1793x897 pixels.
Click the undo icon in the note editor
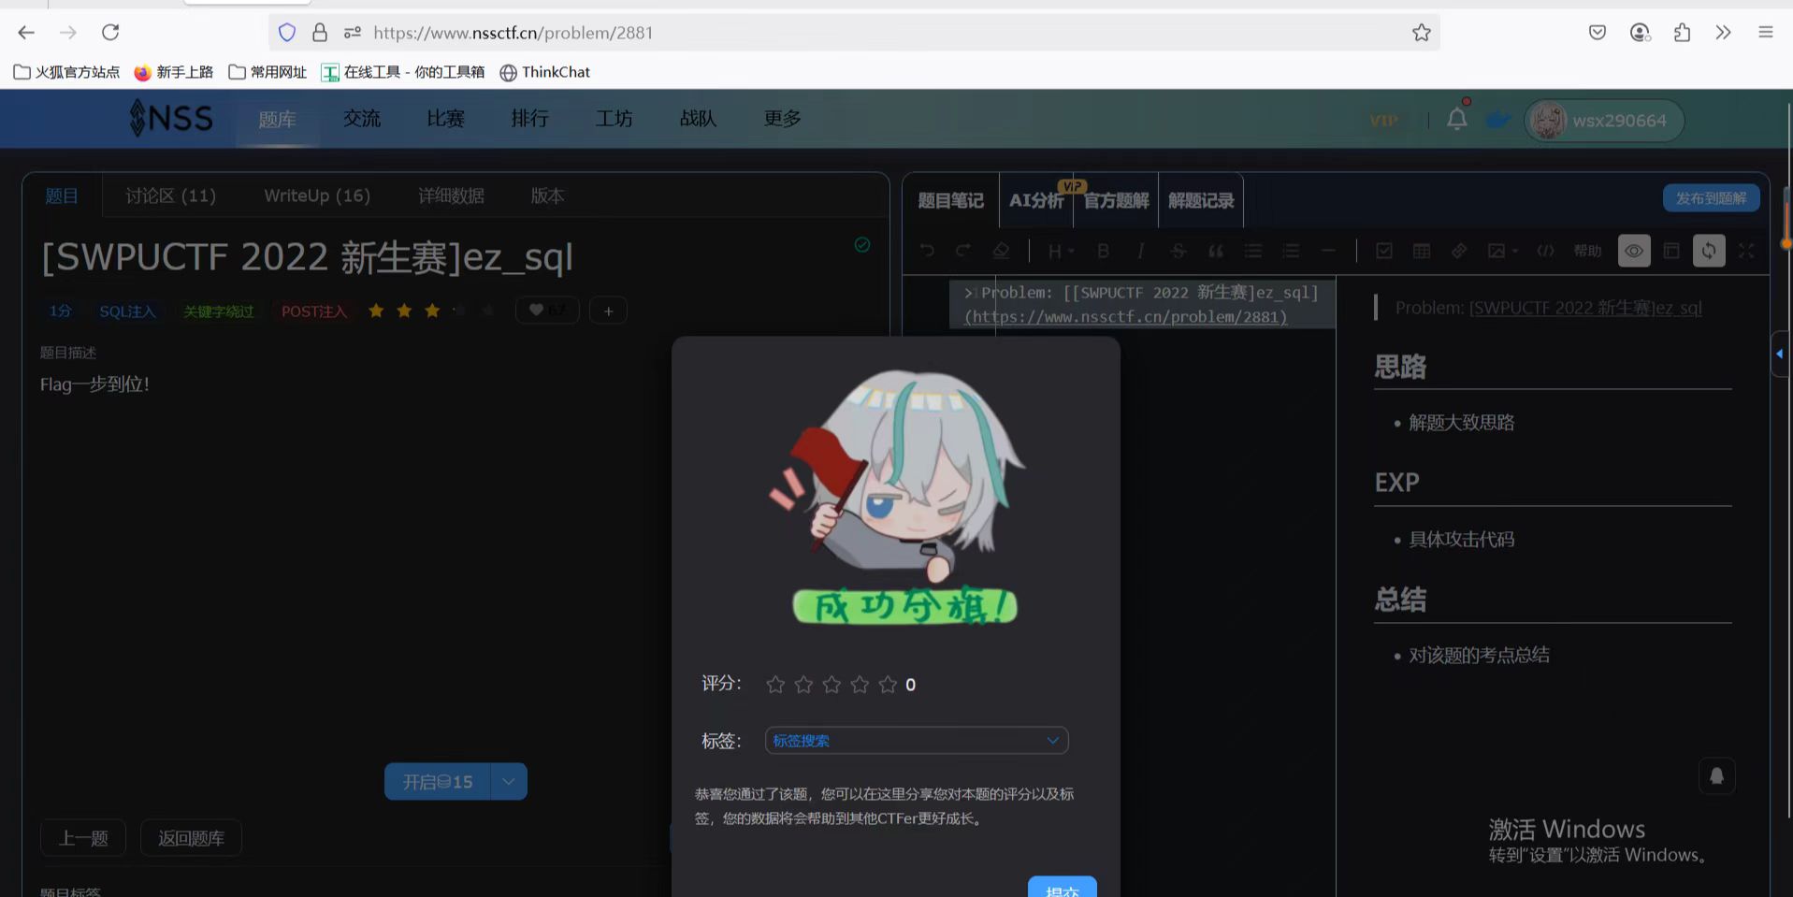[927, 251]
